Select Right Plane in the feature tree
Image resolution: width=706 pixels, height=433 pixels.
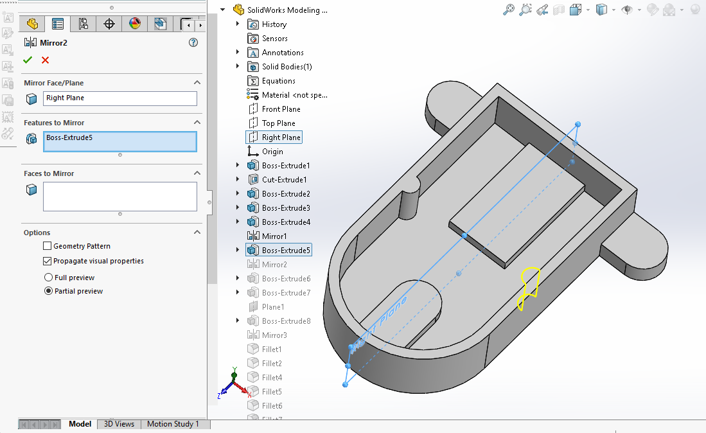[281, 137]
